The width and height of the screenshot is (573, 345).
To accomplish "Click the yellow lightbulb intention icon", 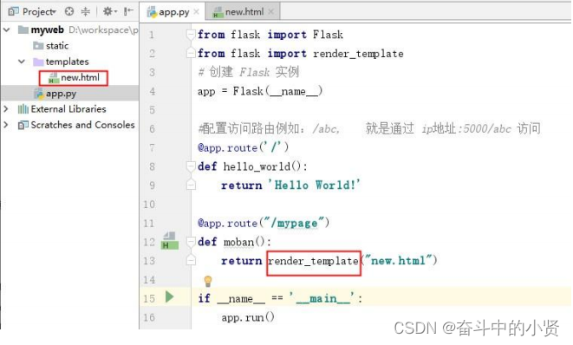I will tap(207, 281).
